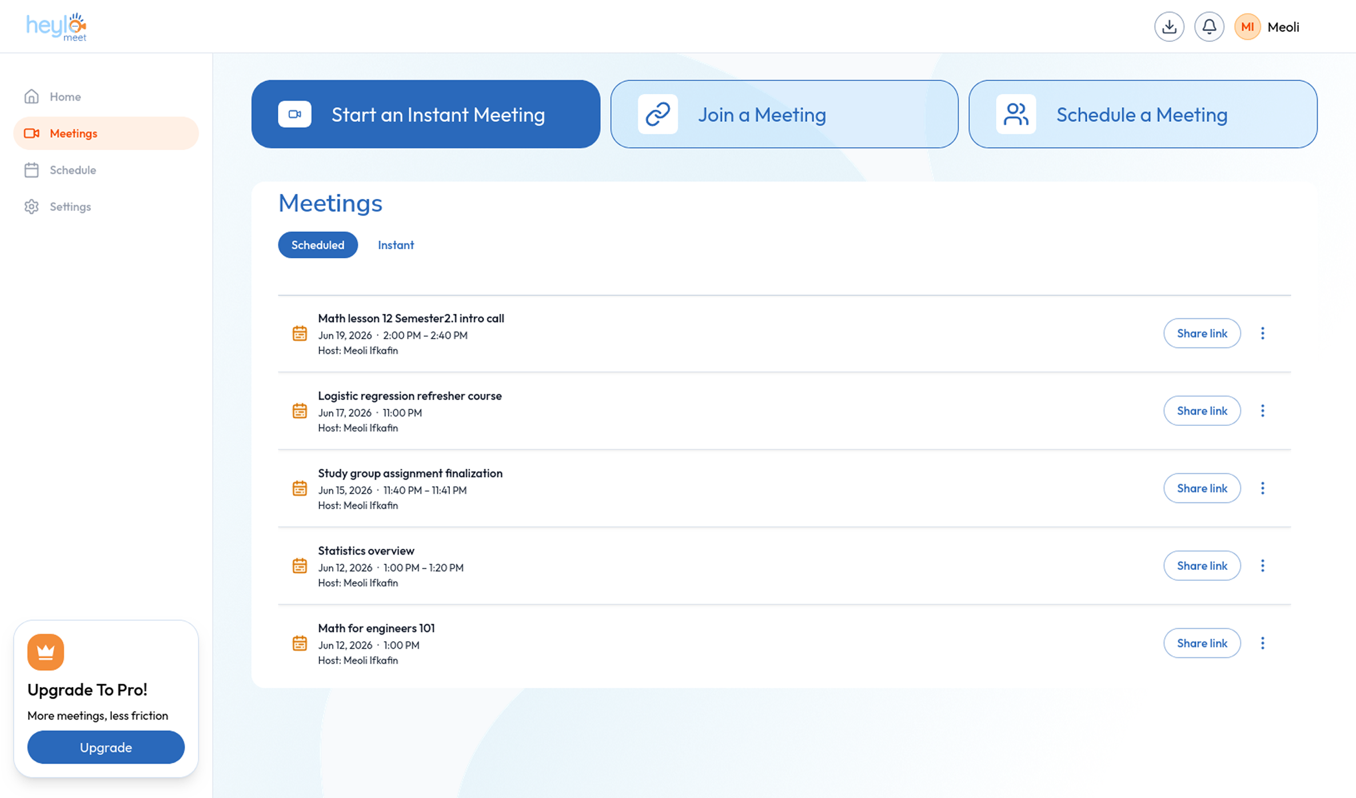
Task: Share link for Logistic regression refresher course
Action: click(1202, 410)
